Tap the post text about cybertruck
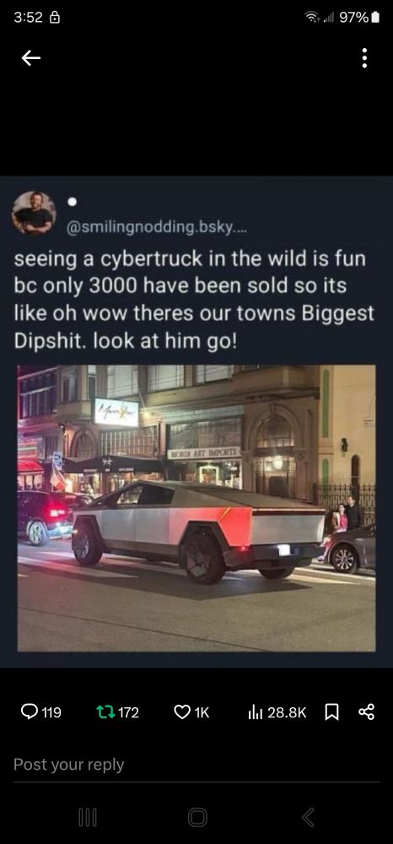The height and width of the screenshot is (844, 393). coord(193,300)
